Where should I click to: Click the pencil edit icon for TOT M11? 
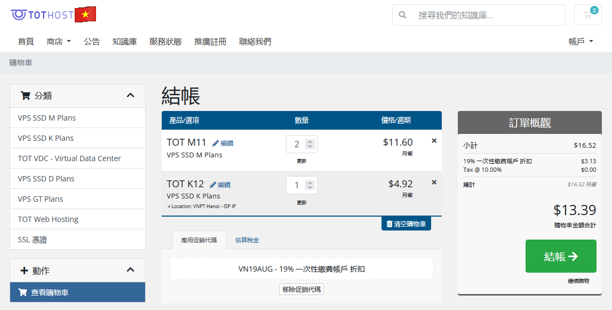(216, 144)
